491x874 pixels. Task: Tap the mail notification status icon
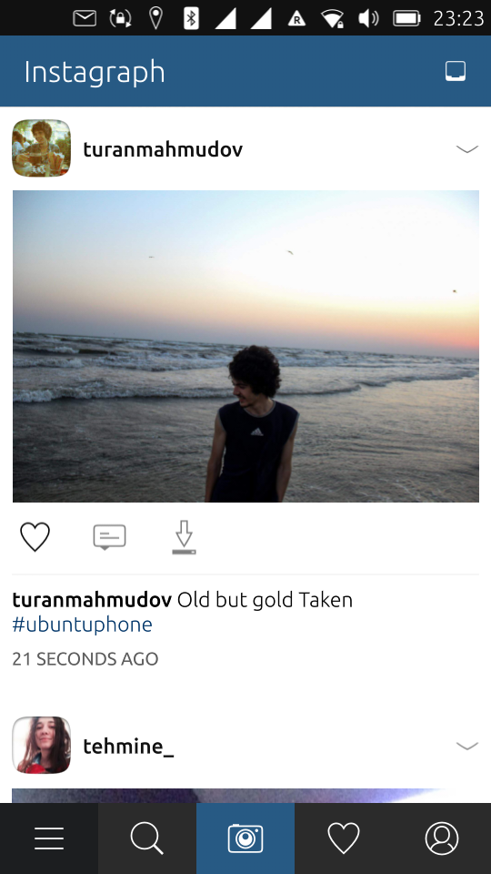click(85, 18)
